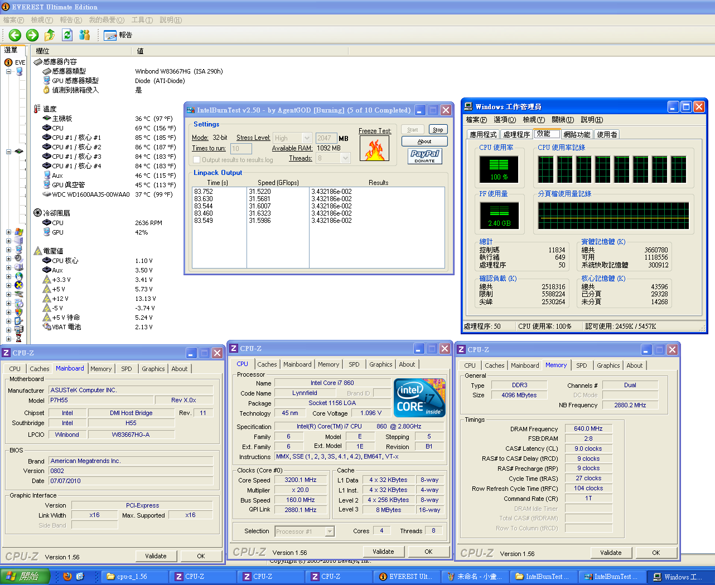Expand the software disc node in tree

8,303
